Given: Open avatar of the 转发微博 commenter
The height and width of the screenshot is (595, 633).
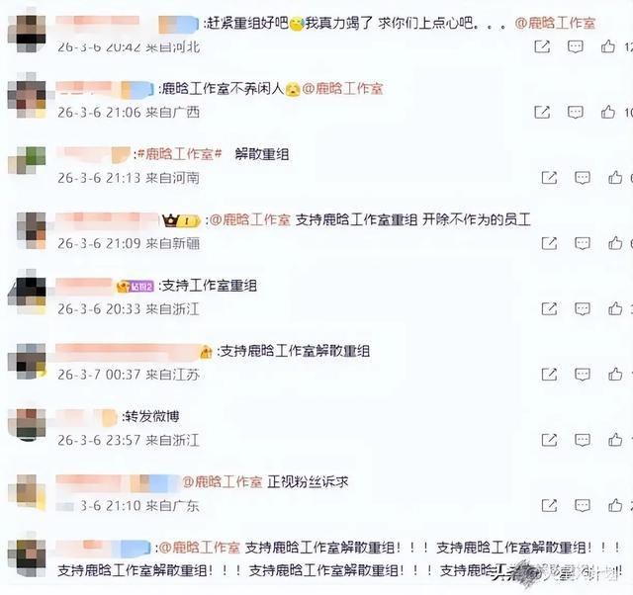Looking at the screenshot, I should point(28,424).
